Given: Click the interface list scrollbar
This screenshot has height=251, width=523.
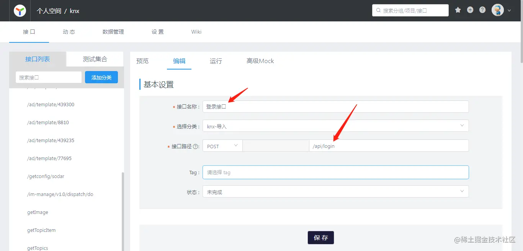Looking at the screenshot, I should tap(123, 211).
